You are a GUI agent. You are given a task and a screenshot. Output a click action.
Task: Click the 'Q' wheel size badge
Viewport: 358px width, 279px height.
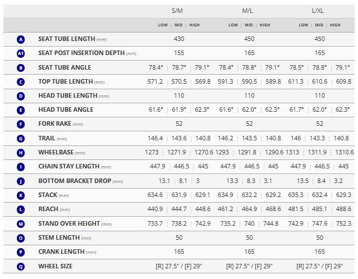21,266
